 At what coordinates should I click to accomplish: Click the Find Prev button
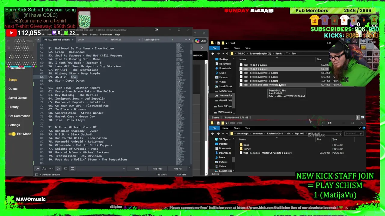157,169
